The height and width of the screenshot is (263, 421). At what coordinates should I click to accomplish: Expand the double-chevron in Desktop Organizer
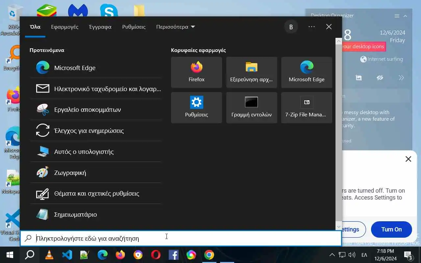[401, 78]
